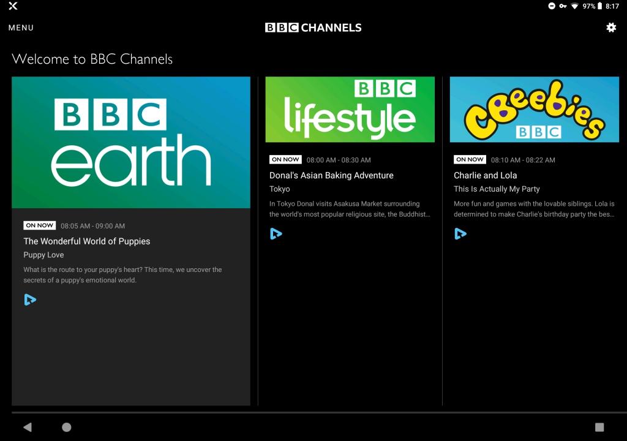Open Charlie and Lola title
The height and width of the screenshot is (441, 627).
(x=485, y=175)
